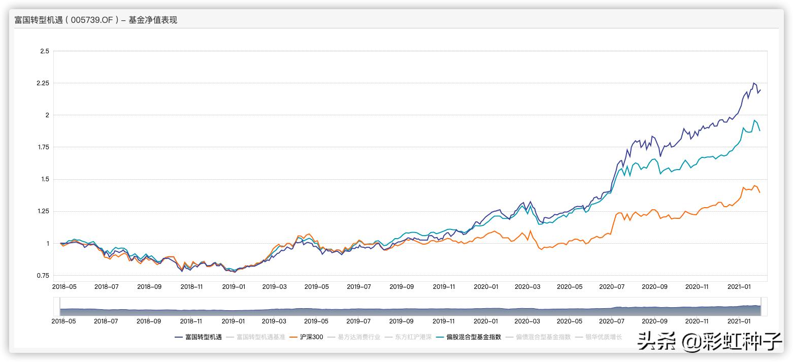Click left handle of the date range slider
This screenshot has width=793, height=362.
[x=60, y=307]
